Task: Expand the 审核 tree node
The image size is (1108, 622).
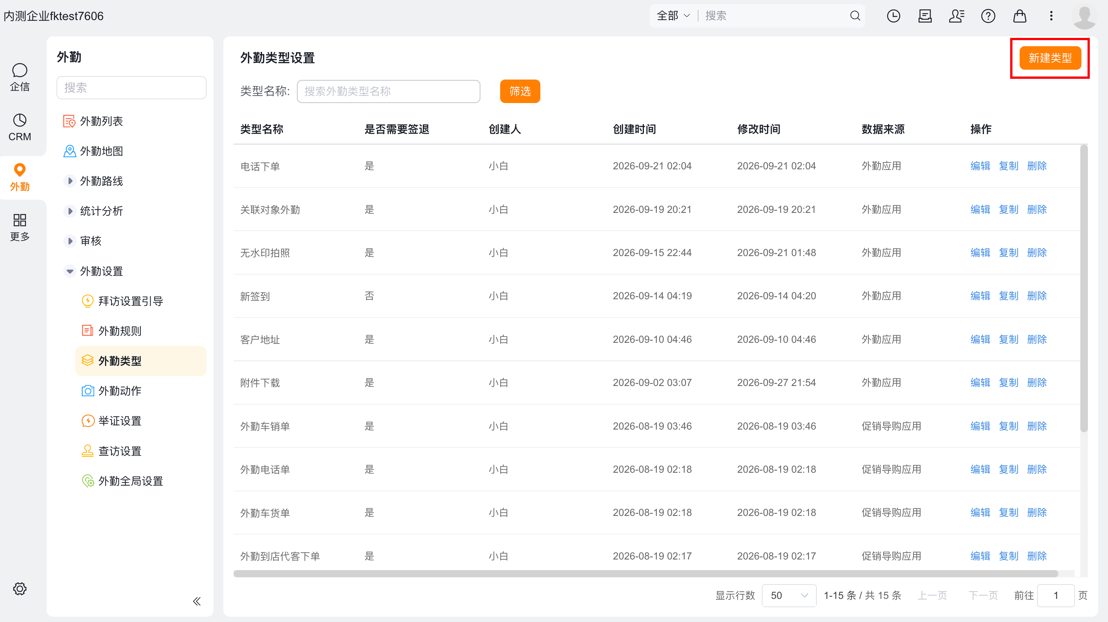Action: click(70, 241)
